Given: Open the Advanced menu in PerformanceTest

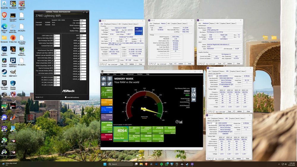Looking at the screenshot, I should click(x=130, y=74).
